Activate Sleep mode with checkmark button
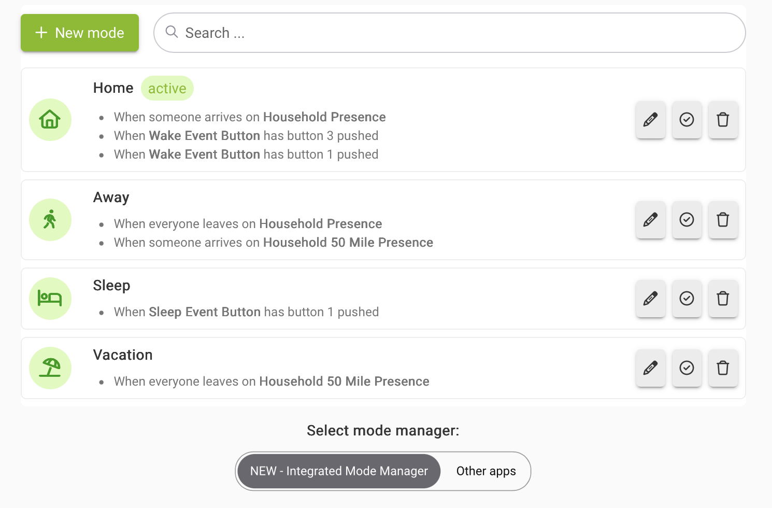This screenshot has height=508, width=772. click(687, 299)
